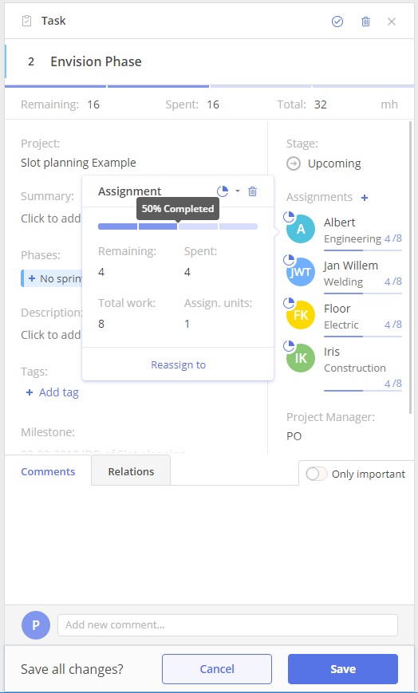The image size is (418, 693).
Task: Open the Comments tab
Action: tap(48, 471)
